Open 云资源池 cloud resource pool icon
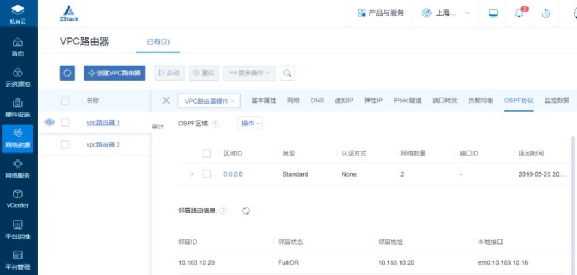This screenshot has height=275, width=577. click(x=18, y=72)
